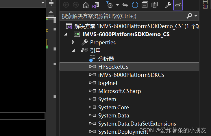This screenshot has width=211, height=136.
Task: Select the log4net reference
Action: (x=108, y=83)
